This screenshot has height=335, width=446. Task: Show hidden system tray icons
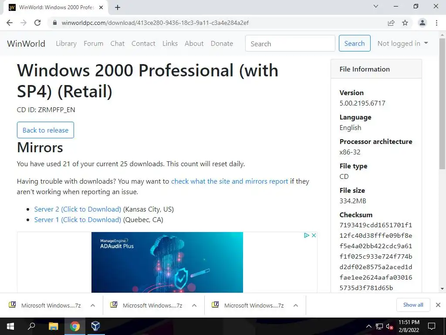coord(368,326)
